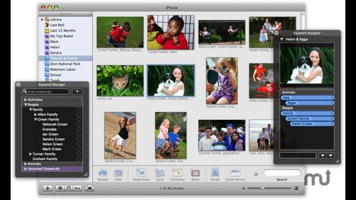The height and width of the screenshot is (200, 356).
Task: Start a Slideshow from the toolbar
Action: click(141, 173)
